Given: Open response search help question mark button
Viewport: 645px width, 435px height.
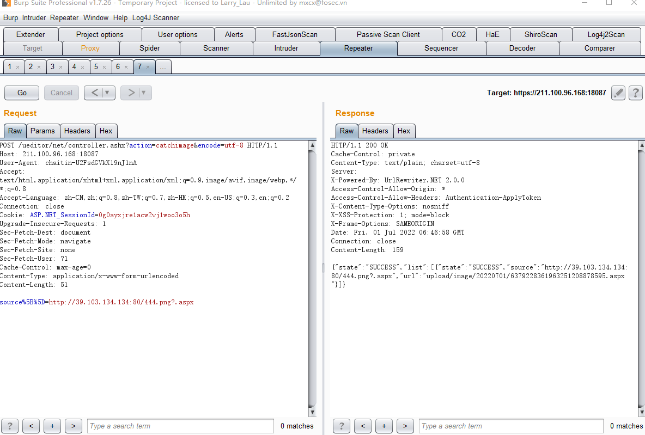Looking at the screenshot, I should (342, 426).
